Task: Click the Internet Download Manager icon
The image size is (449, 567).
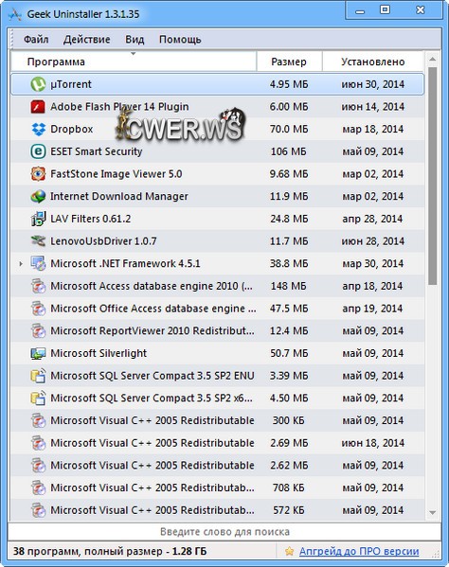Action: pos(38,196)
